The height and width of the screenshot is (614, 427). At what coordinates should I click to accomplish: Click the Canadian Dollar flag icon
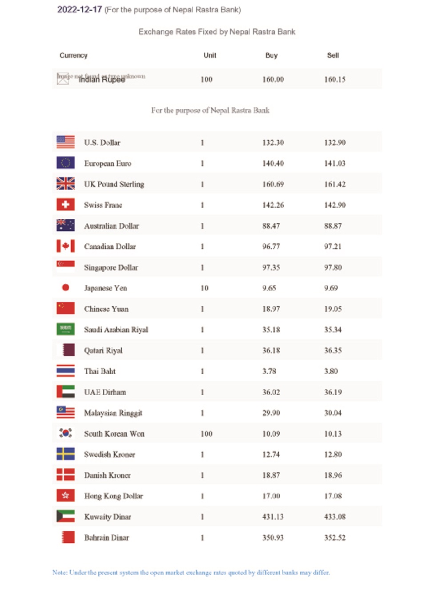point(65,246)
